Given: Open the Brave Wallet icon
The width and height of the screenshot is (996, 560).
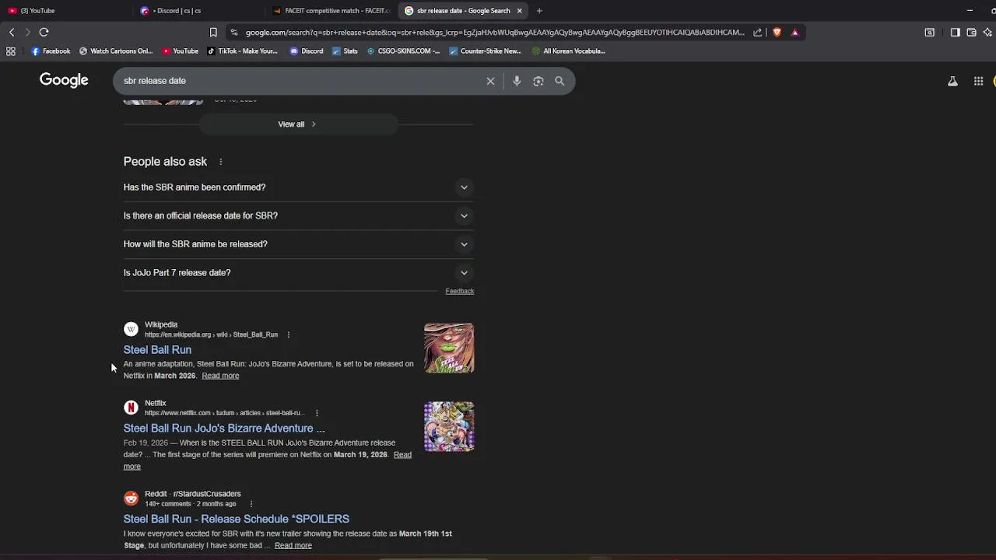Looking at the screenshot, I should pyautogui.click(x=972, y=33).
